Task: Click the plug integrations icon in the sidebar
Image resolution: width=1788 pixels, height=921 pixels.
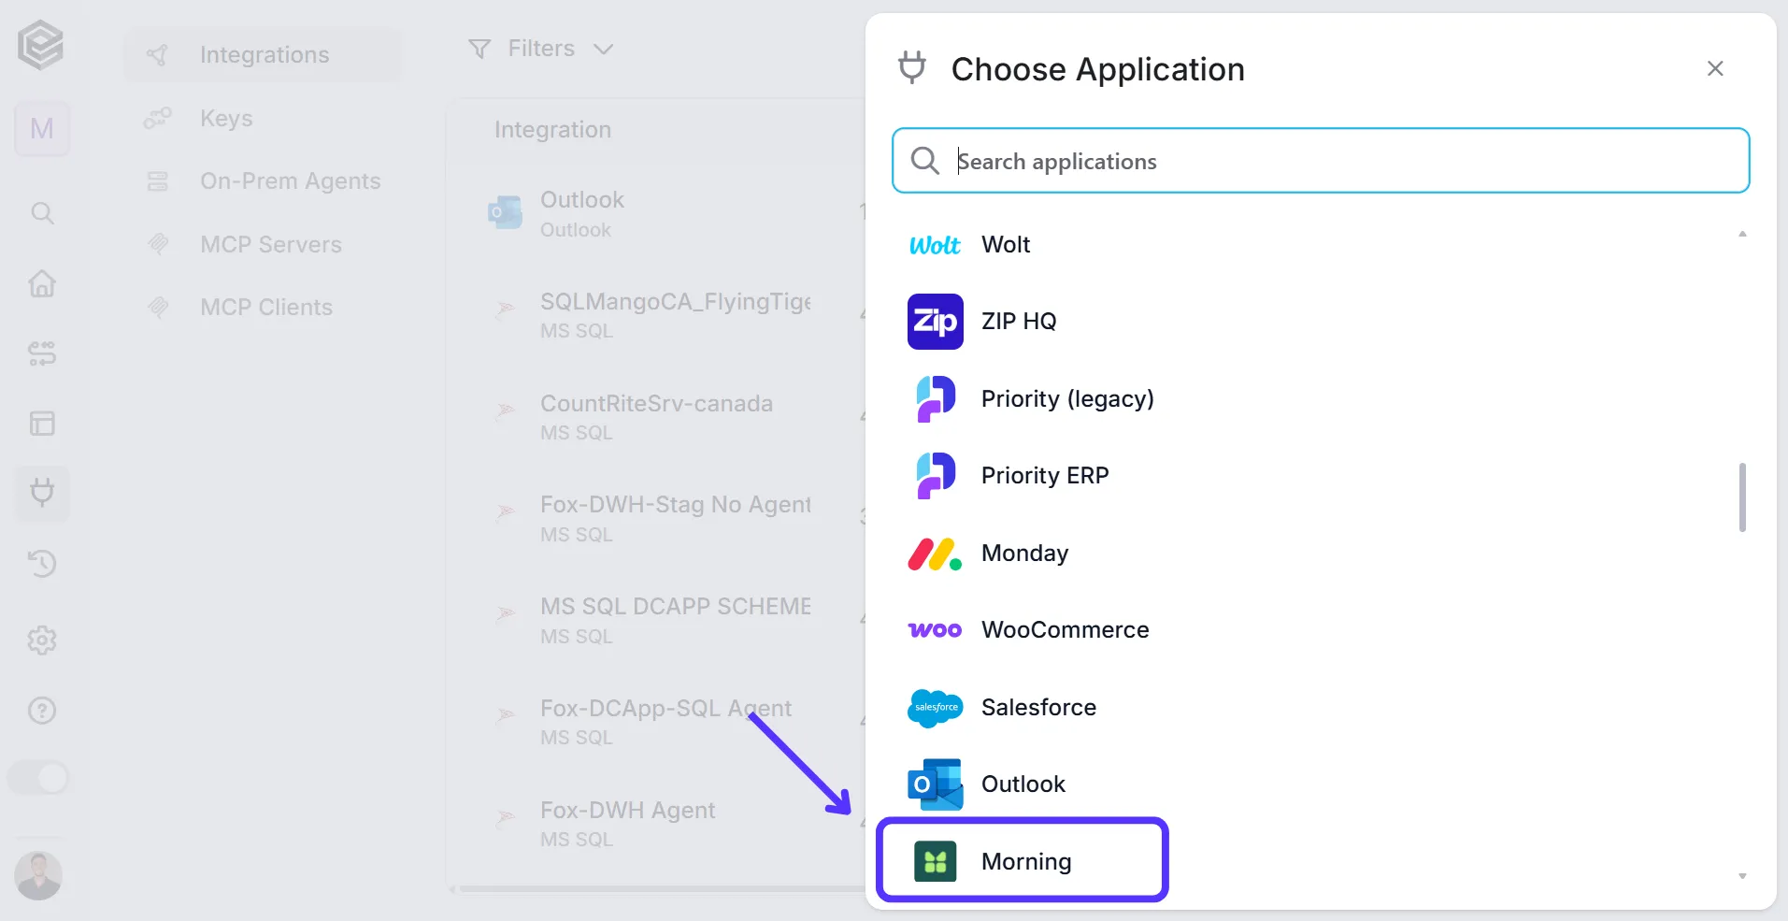Action: coord(42,493)
